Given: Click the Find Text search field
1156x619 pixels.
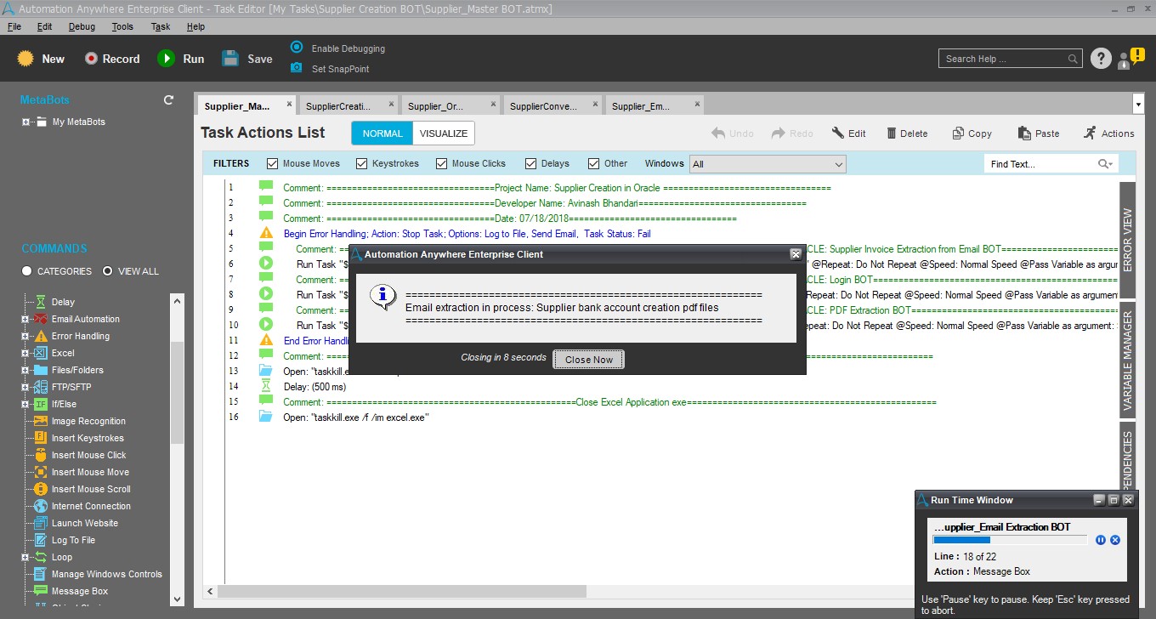Looking at the screenshot, I should tap(1051, 164).
